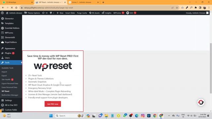Image resolution: width=212 pixels, height=119 pixels.
Task: Open the browser extensions puzzle icon
Action: point(196,8)
